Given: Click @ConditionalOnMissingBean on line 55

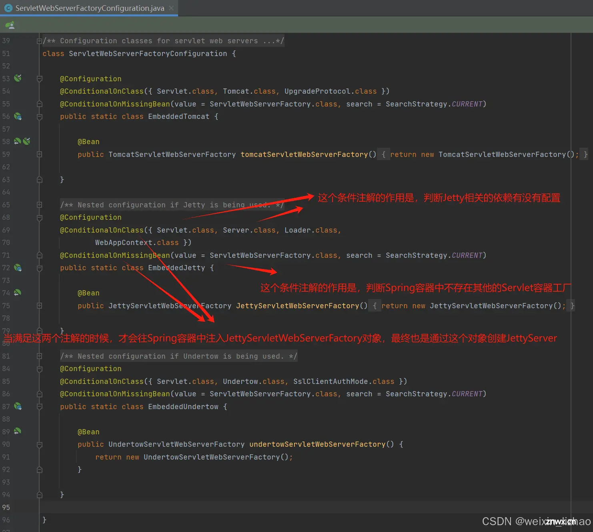Looking at the screenshot, I should 115,104.
